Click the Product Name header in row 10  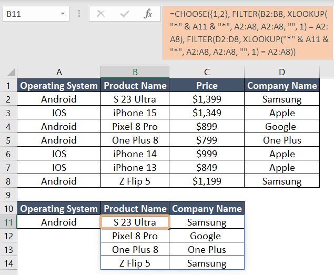(135, 208)
